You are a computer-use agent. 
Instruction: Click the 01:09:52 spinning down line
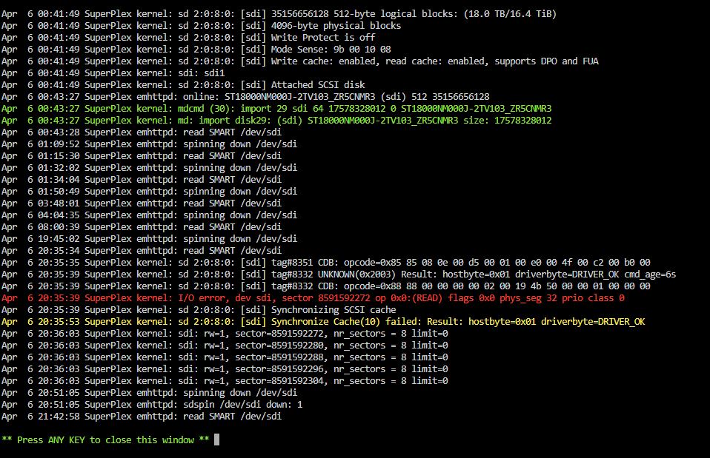pos(150,144)
